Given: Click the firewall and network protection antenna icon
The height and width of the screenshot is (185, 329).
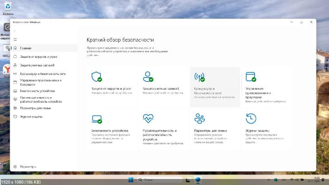Looking at the screenshot, I should tap(199, 76).
